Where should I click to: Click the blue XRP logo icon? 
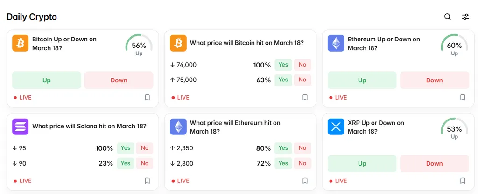(336, 127)
